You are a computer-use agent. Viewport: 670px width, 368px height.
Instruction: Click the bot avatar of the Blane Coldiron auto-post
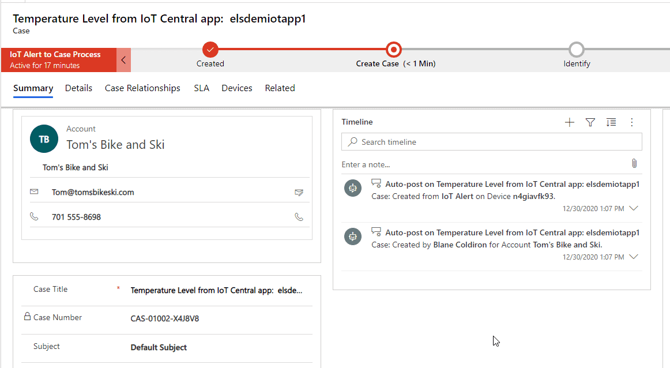pyautogui.click(x=353, y=236)
